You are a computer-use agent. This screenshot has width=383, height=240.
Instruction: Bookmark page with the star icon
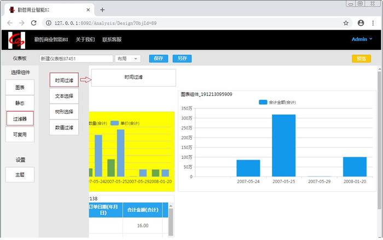[x=346, y=23]
